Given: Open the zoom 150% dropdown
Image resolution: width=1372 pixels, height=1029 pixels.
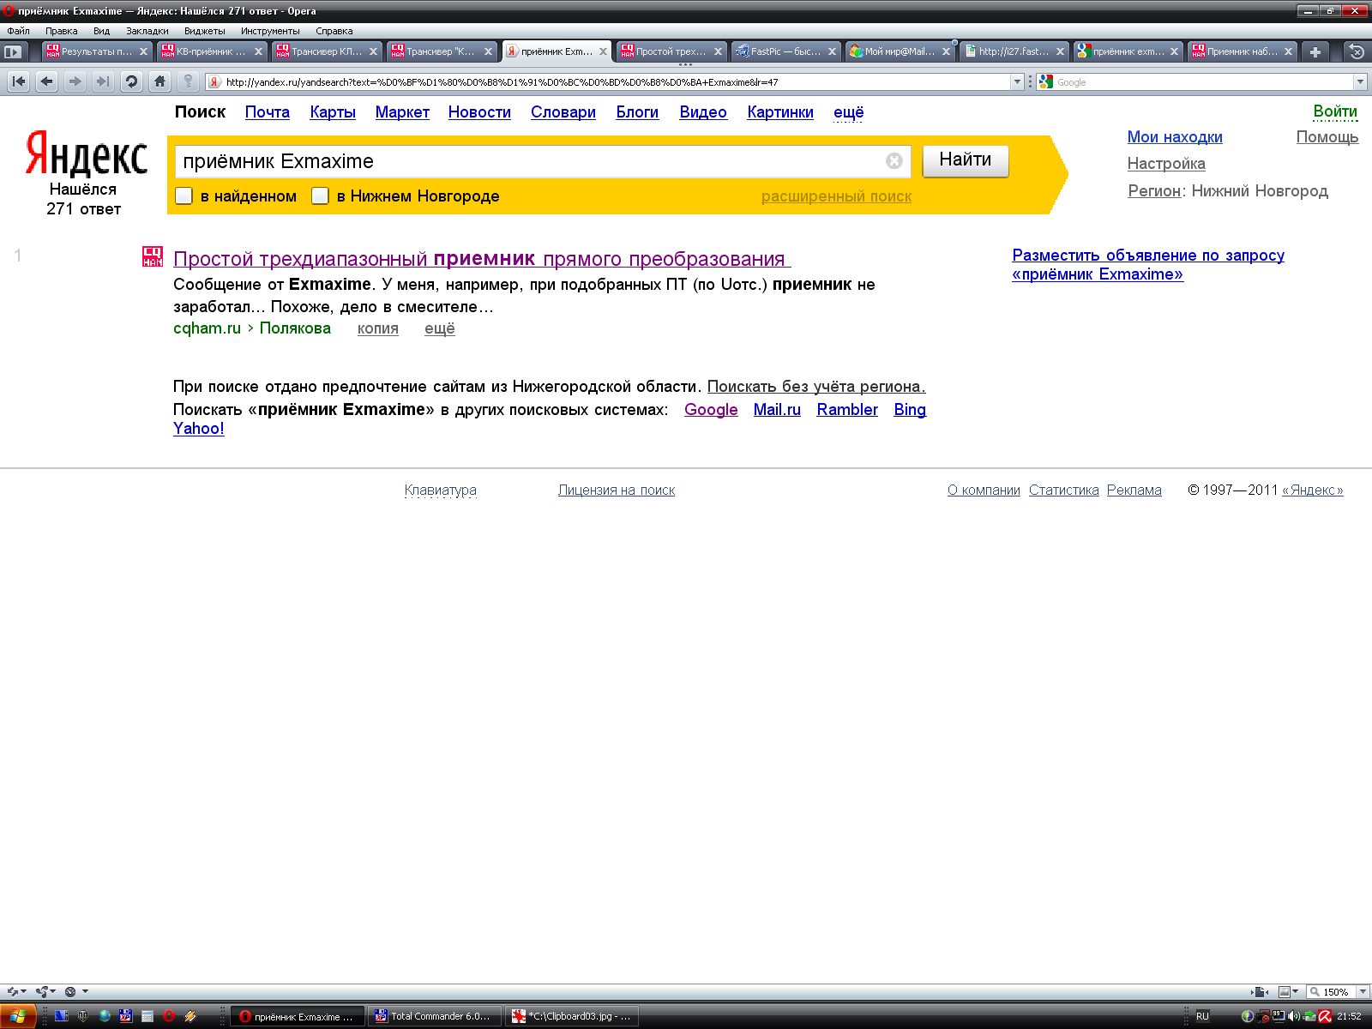Looking at the screenshot, I should click(x=1364, y=992).
